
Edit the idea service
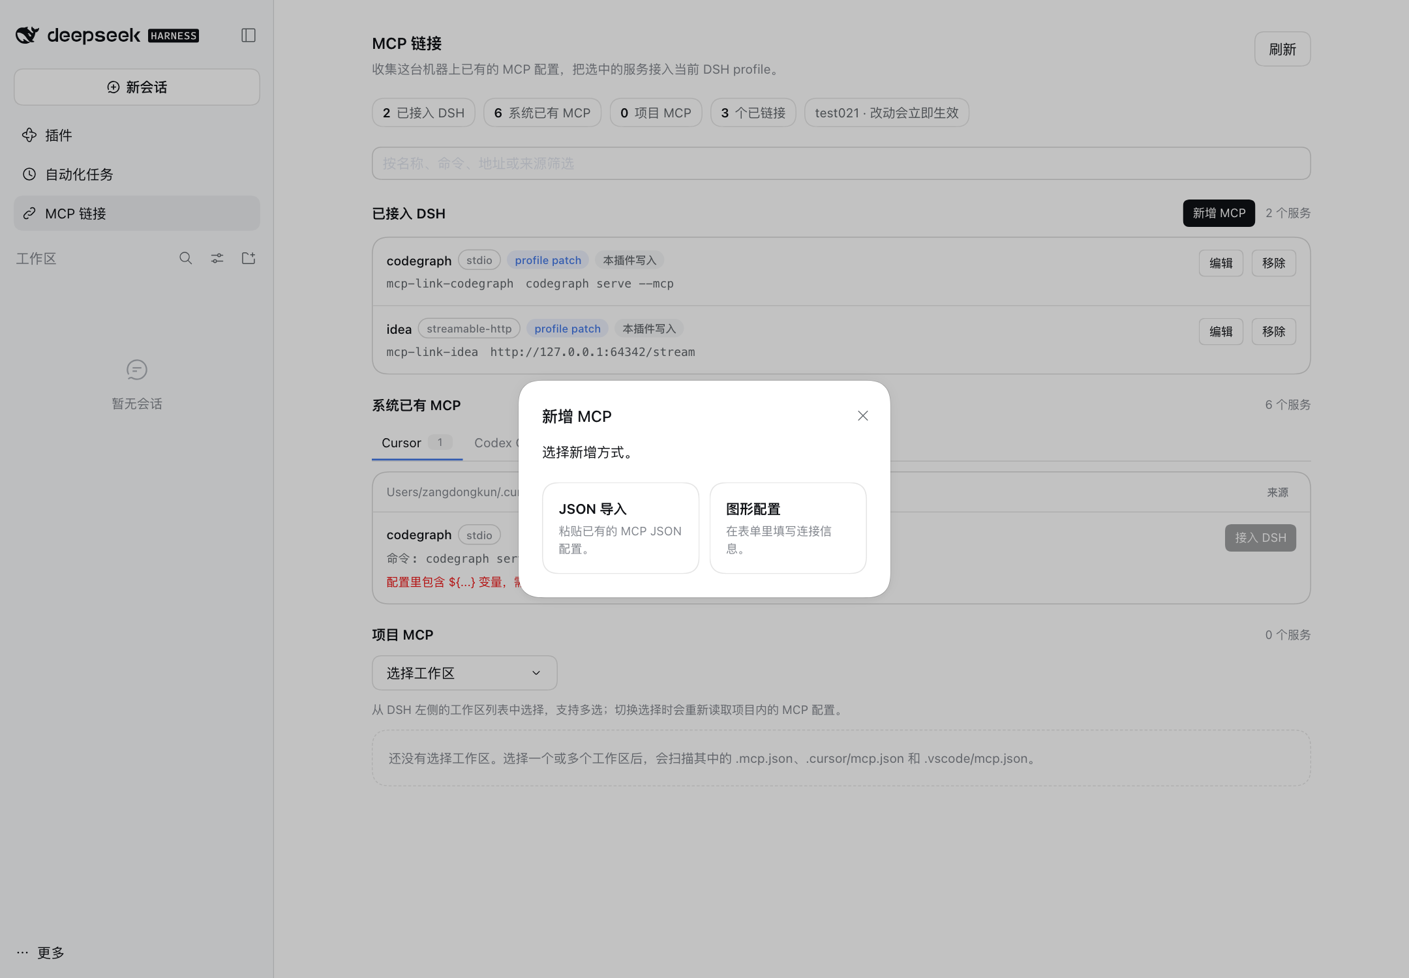point(1220,332)
